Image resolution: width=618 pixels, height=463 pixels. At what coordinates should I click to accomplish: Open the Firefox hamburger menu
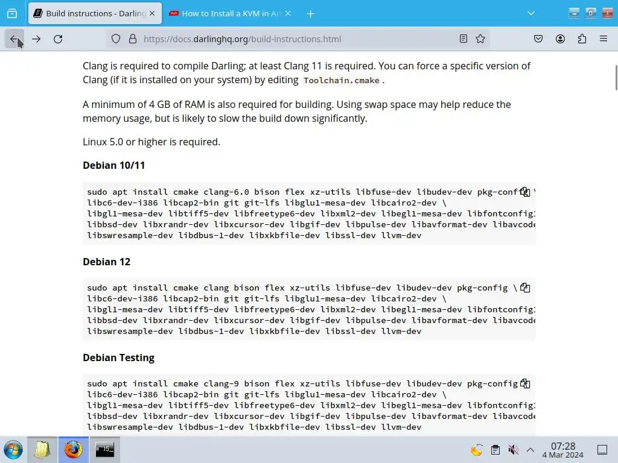pyautogui.click(x=604, y=39)
